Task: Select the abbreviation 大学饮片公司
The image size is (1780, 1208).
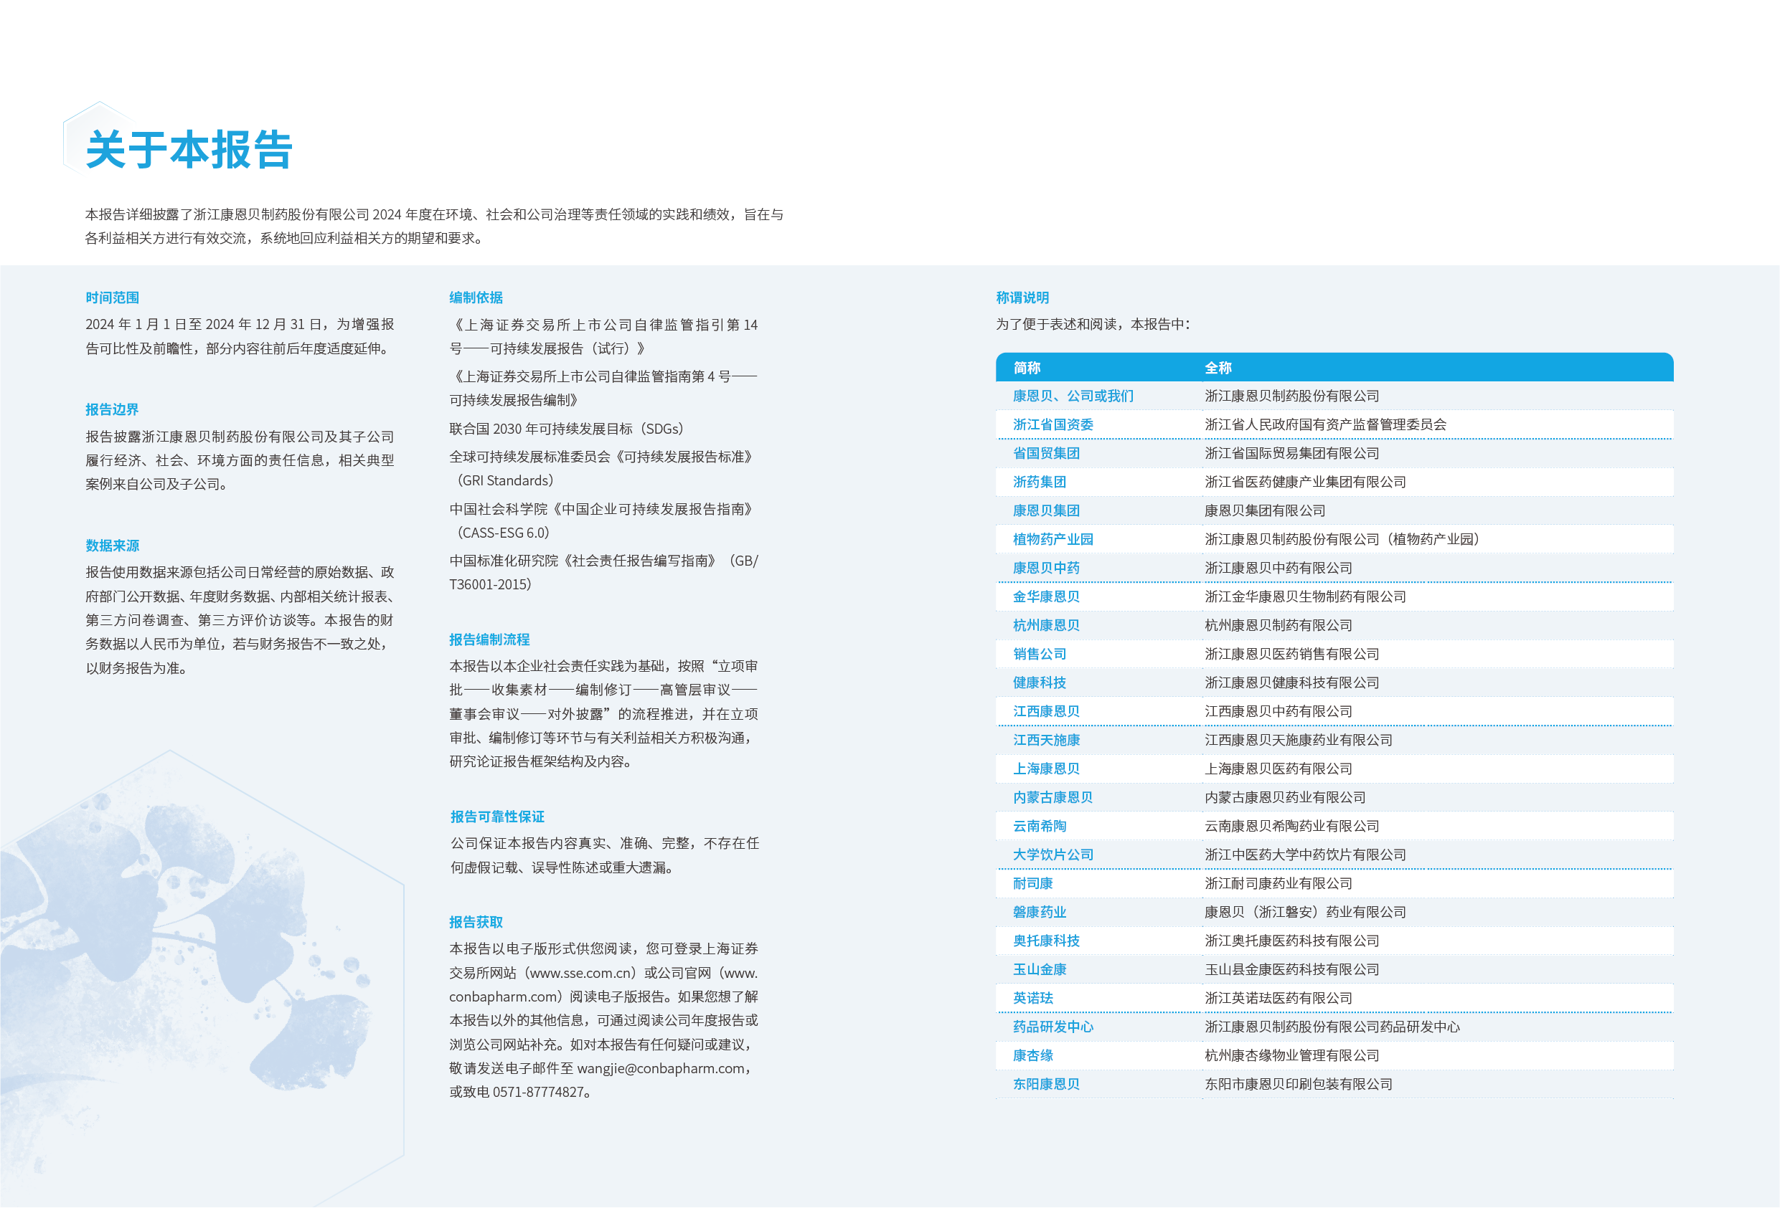Action: tap(1053, 855)
